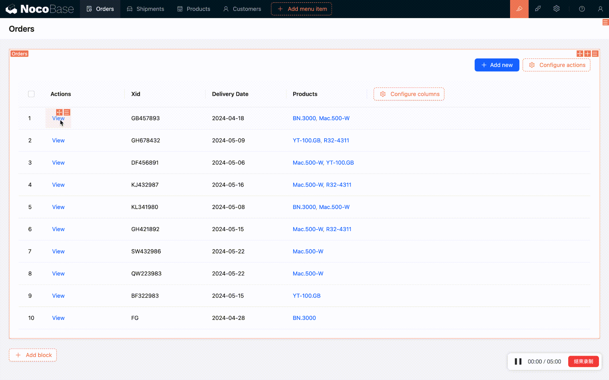Click the Orders block drag handle icon
This screenshot has width=609, height=380.
[580, 54]
